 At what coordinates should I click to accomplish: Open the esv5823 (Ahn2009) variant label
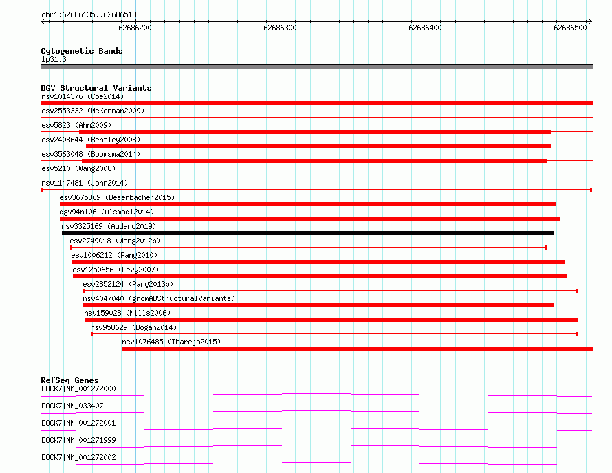click(x=76, y=125)
